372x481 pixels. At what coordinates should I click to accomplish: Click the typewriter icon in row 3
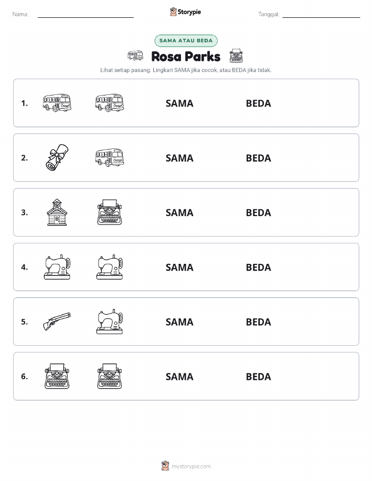(x=110, y=212)
